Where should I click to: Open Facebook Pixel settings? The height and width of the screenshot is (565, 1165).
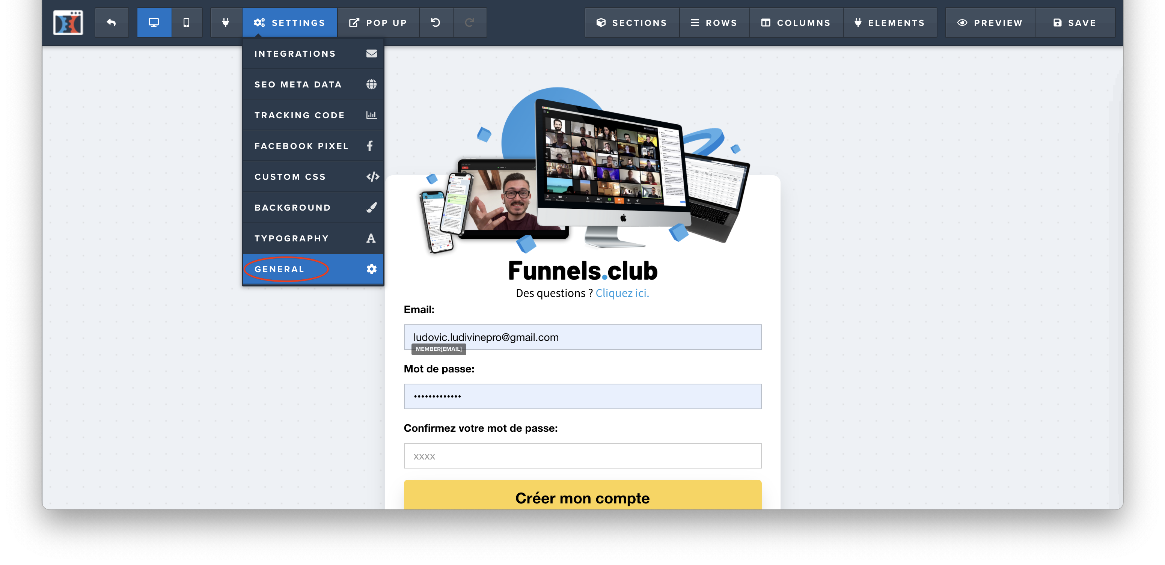(x=313, y=146)
